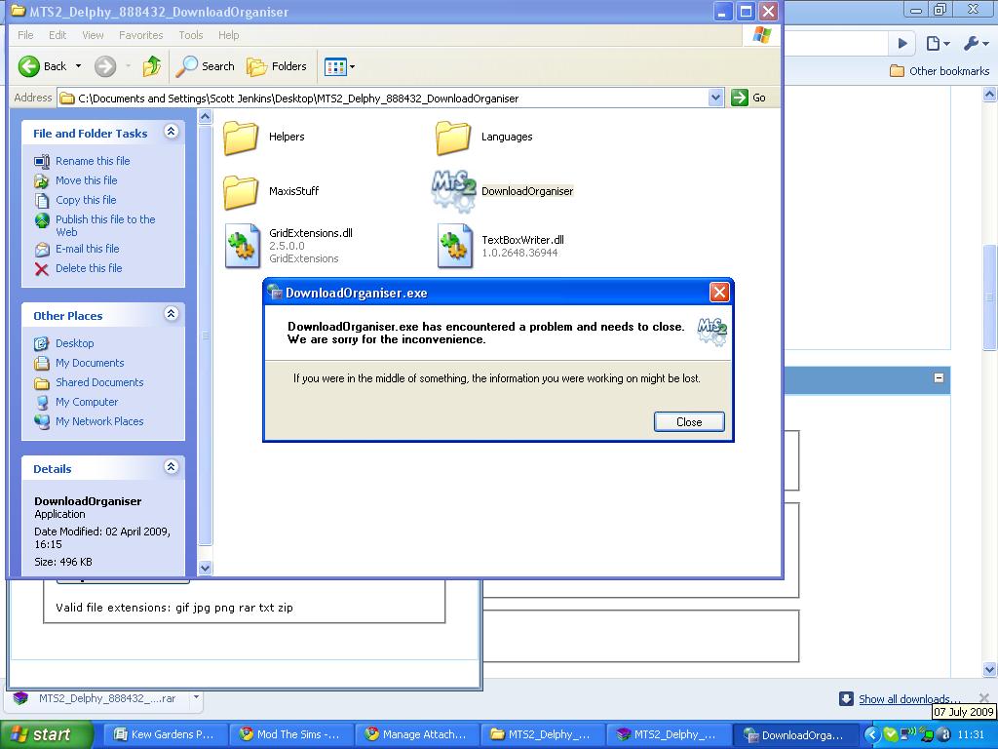
Task: Expand the Address bar dropdown
Action: [x=715, y=98]
